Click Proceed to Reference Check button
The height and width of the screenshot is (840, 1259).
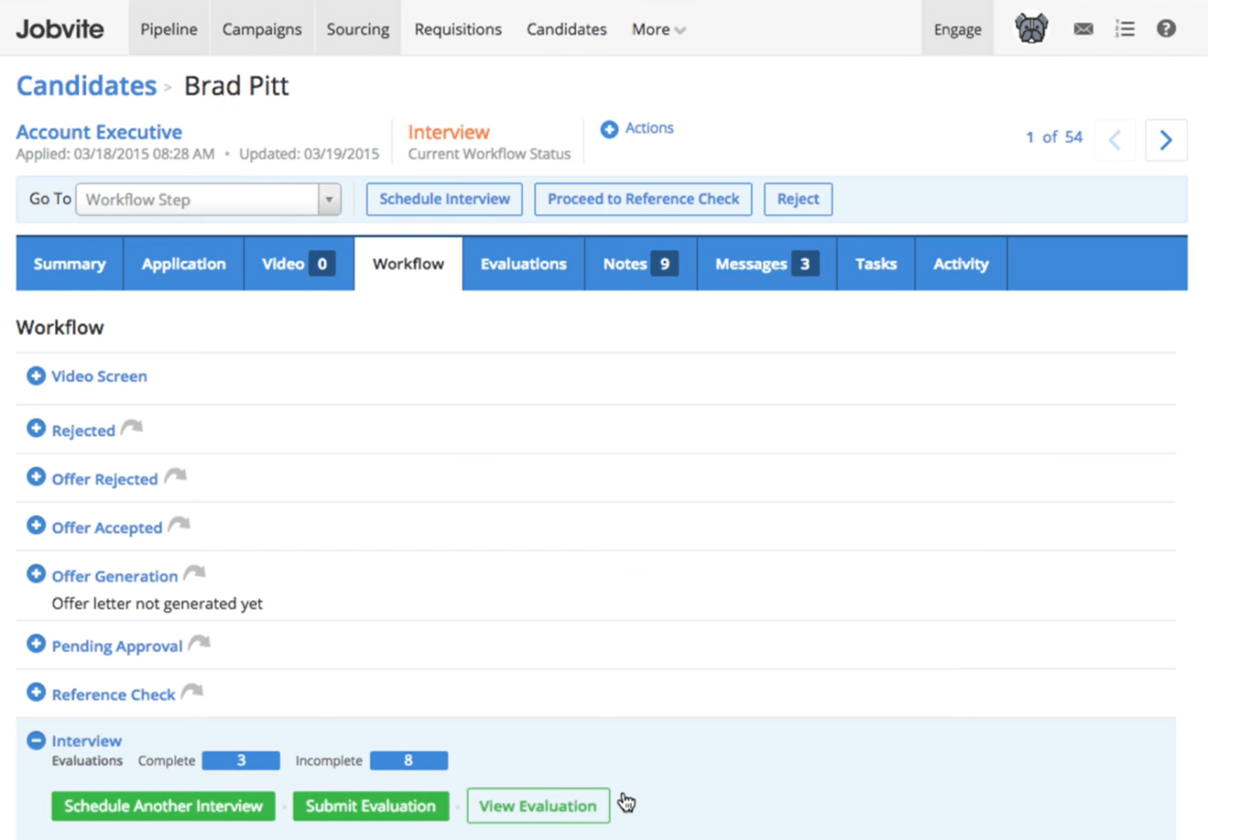coord(643,199)
